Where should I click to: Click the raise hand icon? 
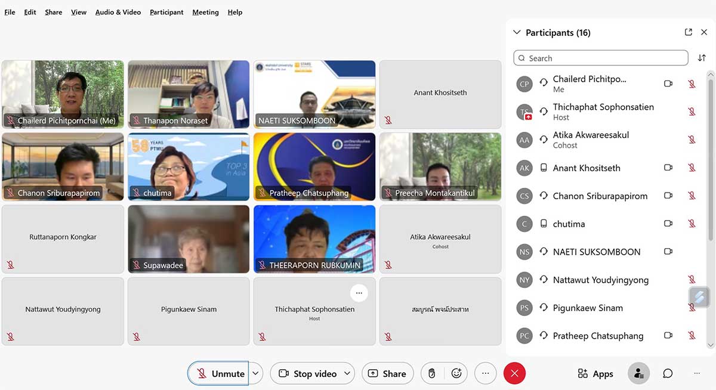[432, 373]
